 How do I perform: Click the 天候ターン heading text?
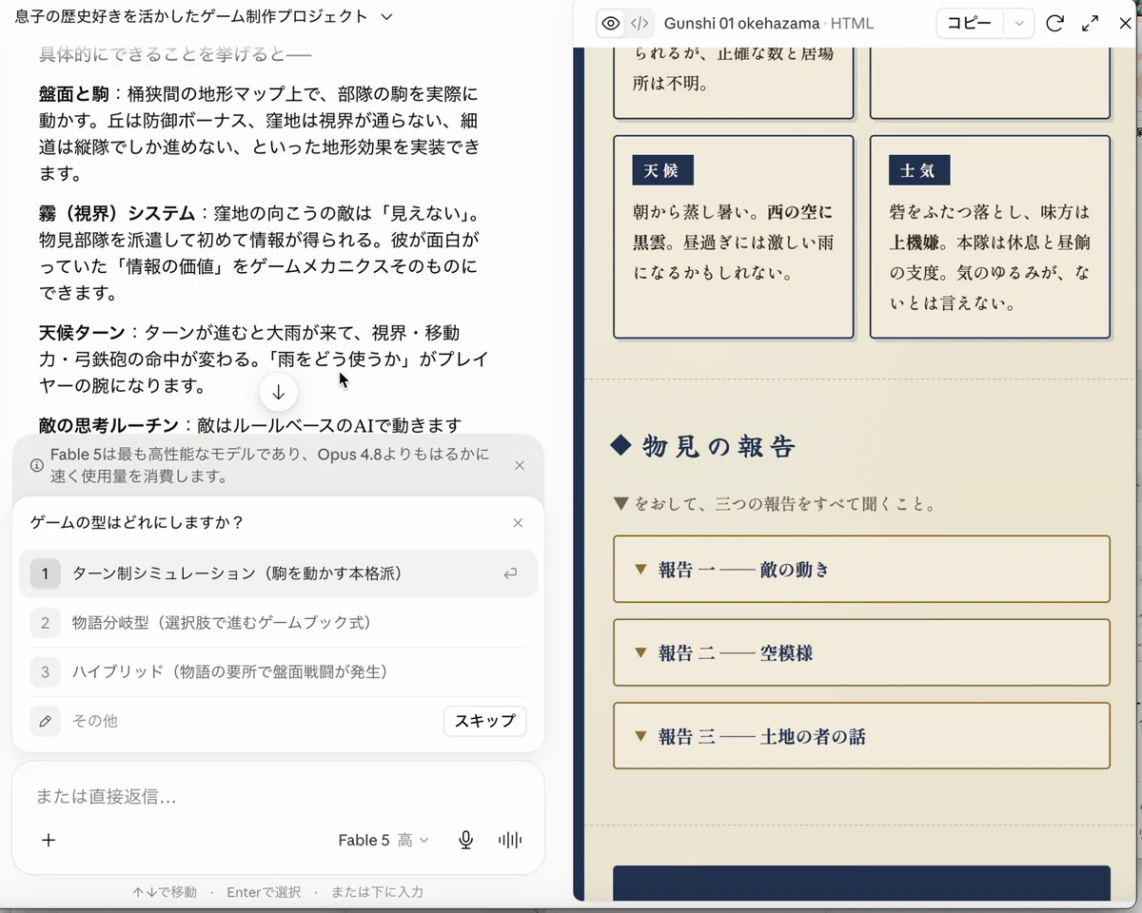point(82,332)
